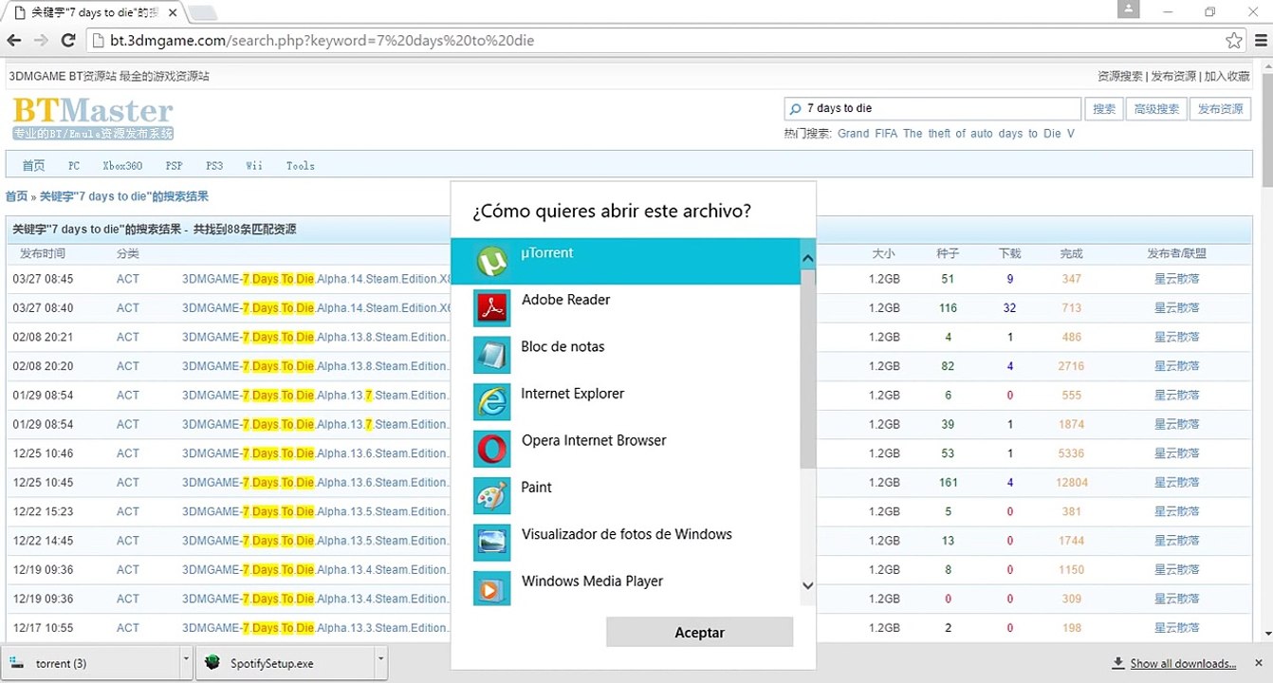Click the 大小 column header
This screenshot has height=683, width=1273.
pyautogui.click(x=884, y=254)
